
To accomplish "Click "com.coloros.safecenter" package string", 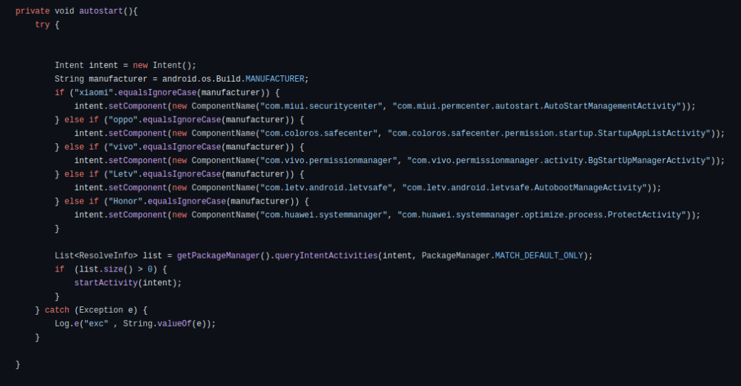I will 319,134.
